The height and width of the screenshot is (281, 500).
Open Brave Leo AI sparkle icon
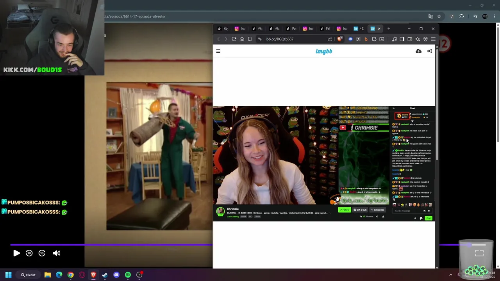tap(418, 39)
